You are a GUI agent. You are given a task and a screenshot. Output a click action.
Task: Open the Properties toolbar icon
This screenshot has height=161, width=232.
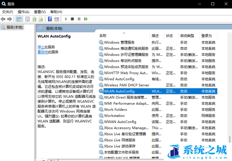point(28,19)
